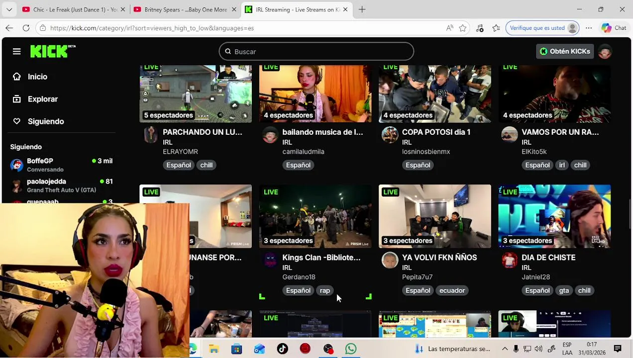The height and width of the screenshot is (358, 633).
Task: Open paolaojedda followed channel
Action: pos(62,185)
